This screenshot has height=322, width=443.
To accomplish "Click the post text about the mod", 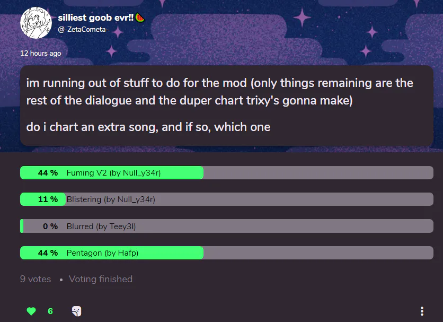I will (220, 92).
